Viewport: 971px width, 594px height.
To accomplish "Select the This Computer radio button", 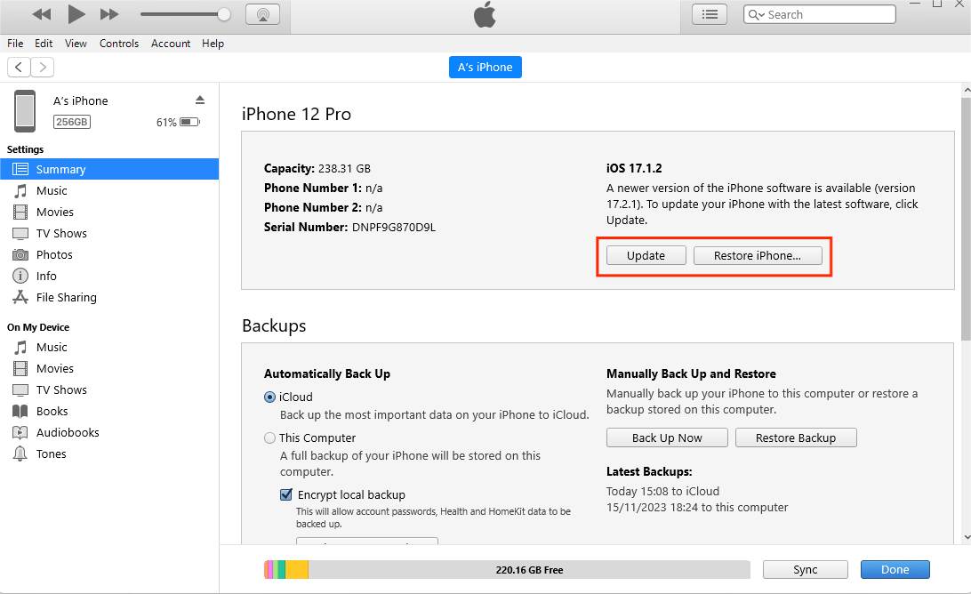I will (x=269, y=437).
